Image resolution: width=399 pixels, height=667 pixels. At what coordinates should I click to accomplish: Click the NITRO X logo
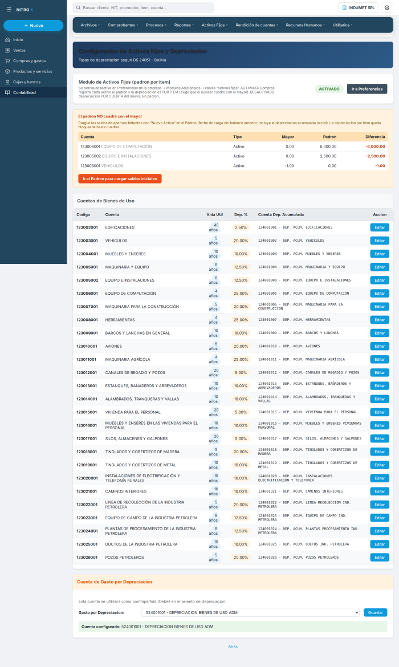coord(25,9)
